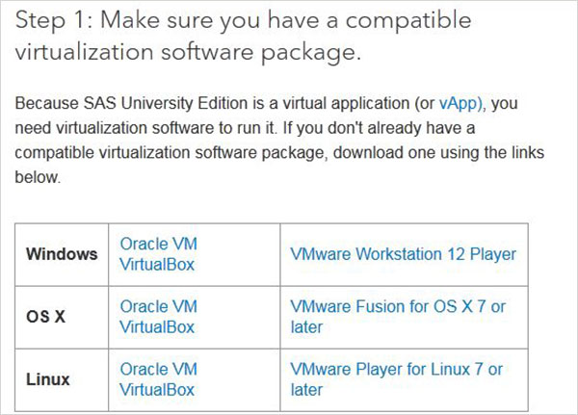Select the Windows row header cell
The height and width of the screenshot is (415, 578).
tap(62, 254)
